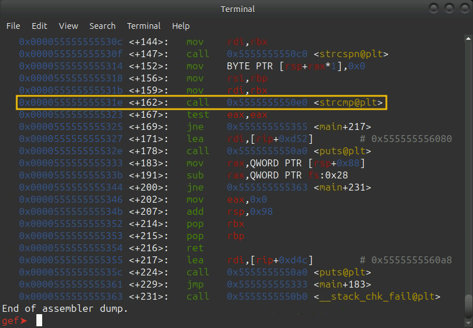
Task: Click the rightmost window control button
Action: 465,8
